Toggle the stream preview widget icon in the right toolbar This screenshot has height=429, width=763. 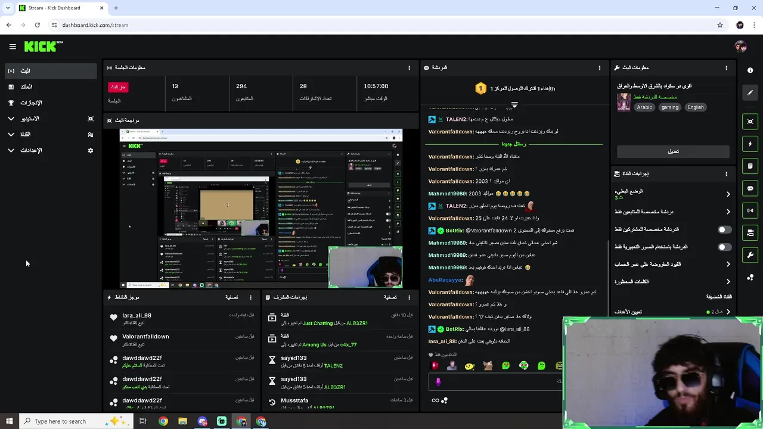coord(750,122)
